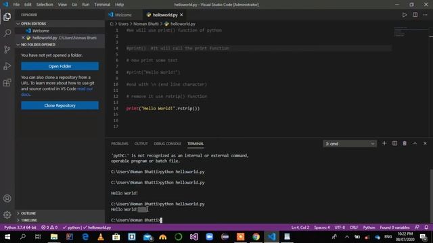
Task: Change indentation via Spaces: 4
Action: [x=322, y=227]
